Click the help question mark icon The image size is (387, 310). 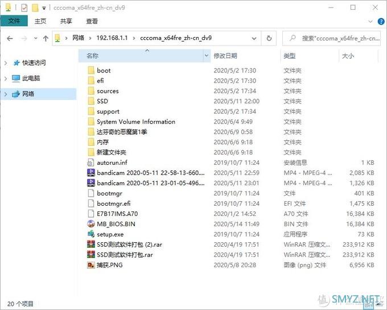pyautogui.click(x=381, y=22)
